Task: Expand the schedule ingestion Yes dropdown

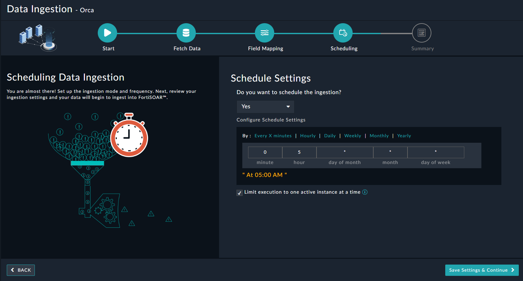Action: [265, 107]
